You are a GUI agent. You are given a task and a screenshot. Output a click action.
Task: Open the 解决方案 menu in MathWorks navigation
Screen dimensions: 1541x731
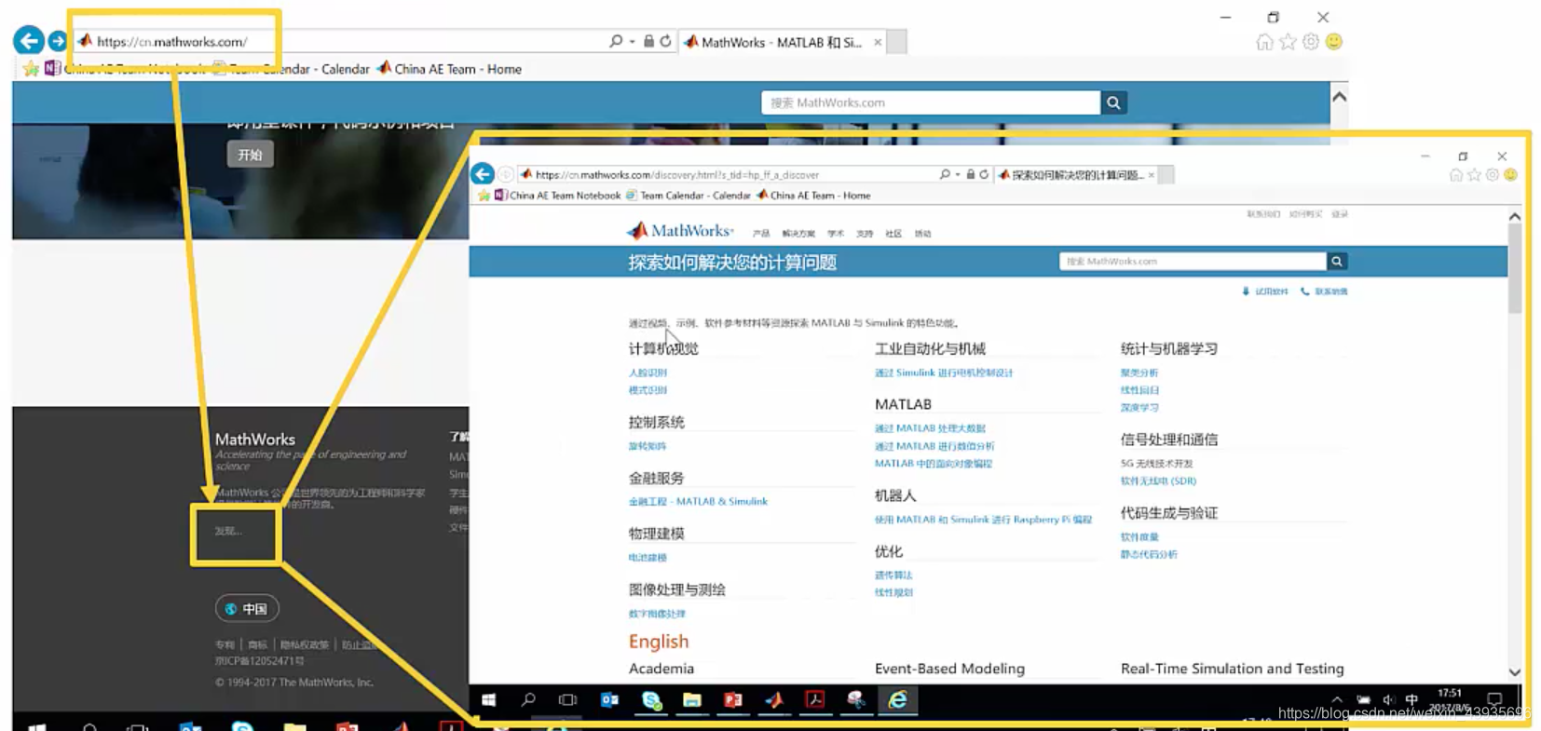click(798, 234)
